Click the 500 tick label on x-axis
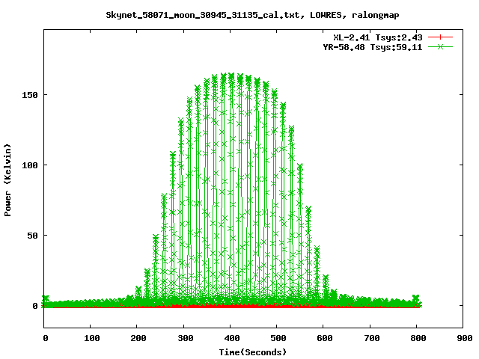The height and width of the screenshot is (359, 479). 277,339
